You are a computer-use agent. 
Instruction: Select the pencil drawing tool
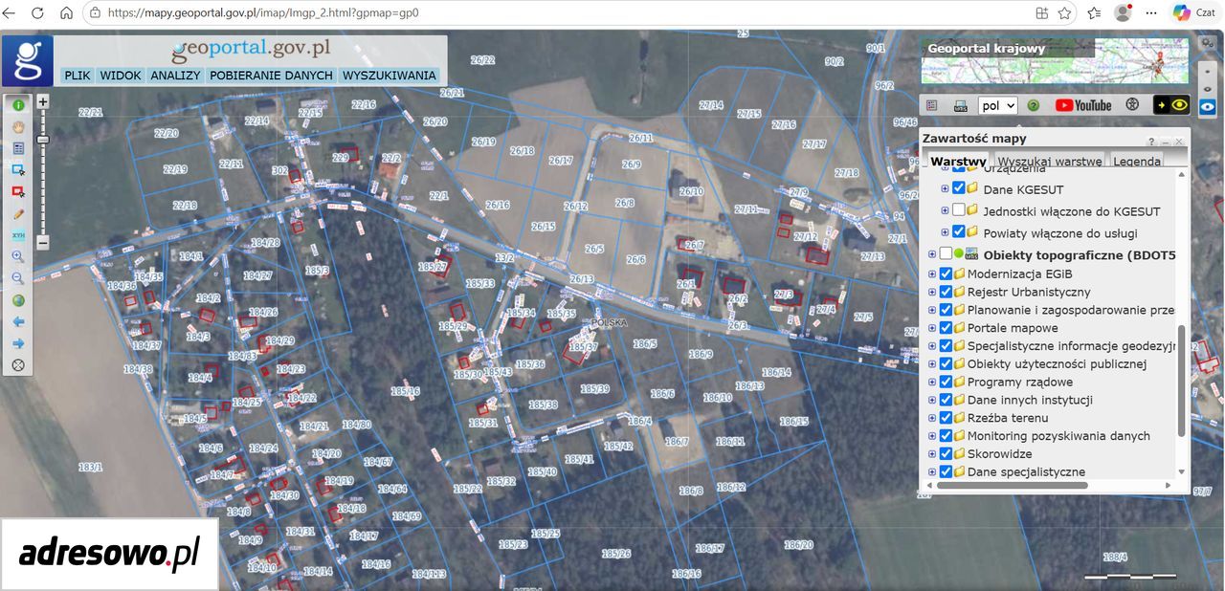[x=18, y=213]
